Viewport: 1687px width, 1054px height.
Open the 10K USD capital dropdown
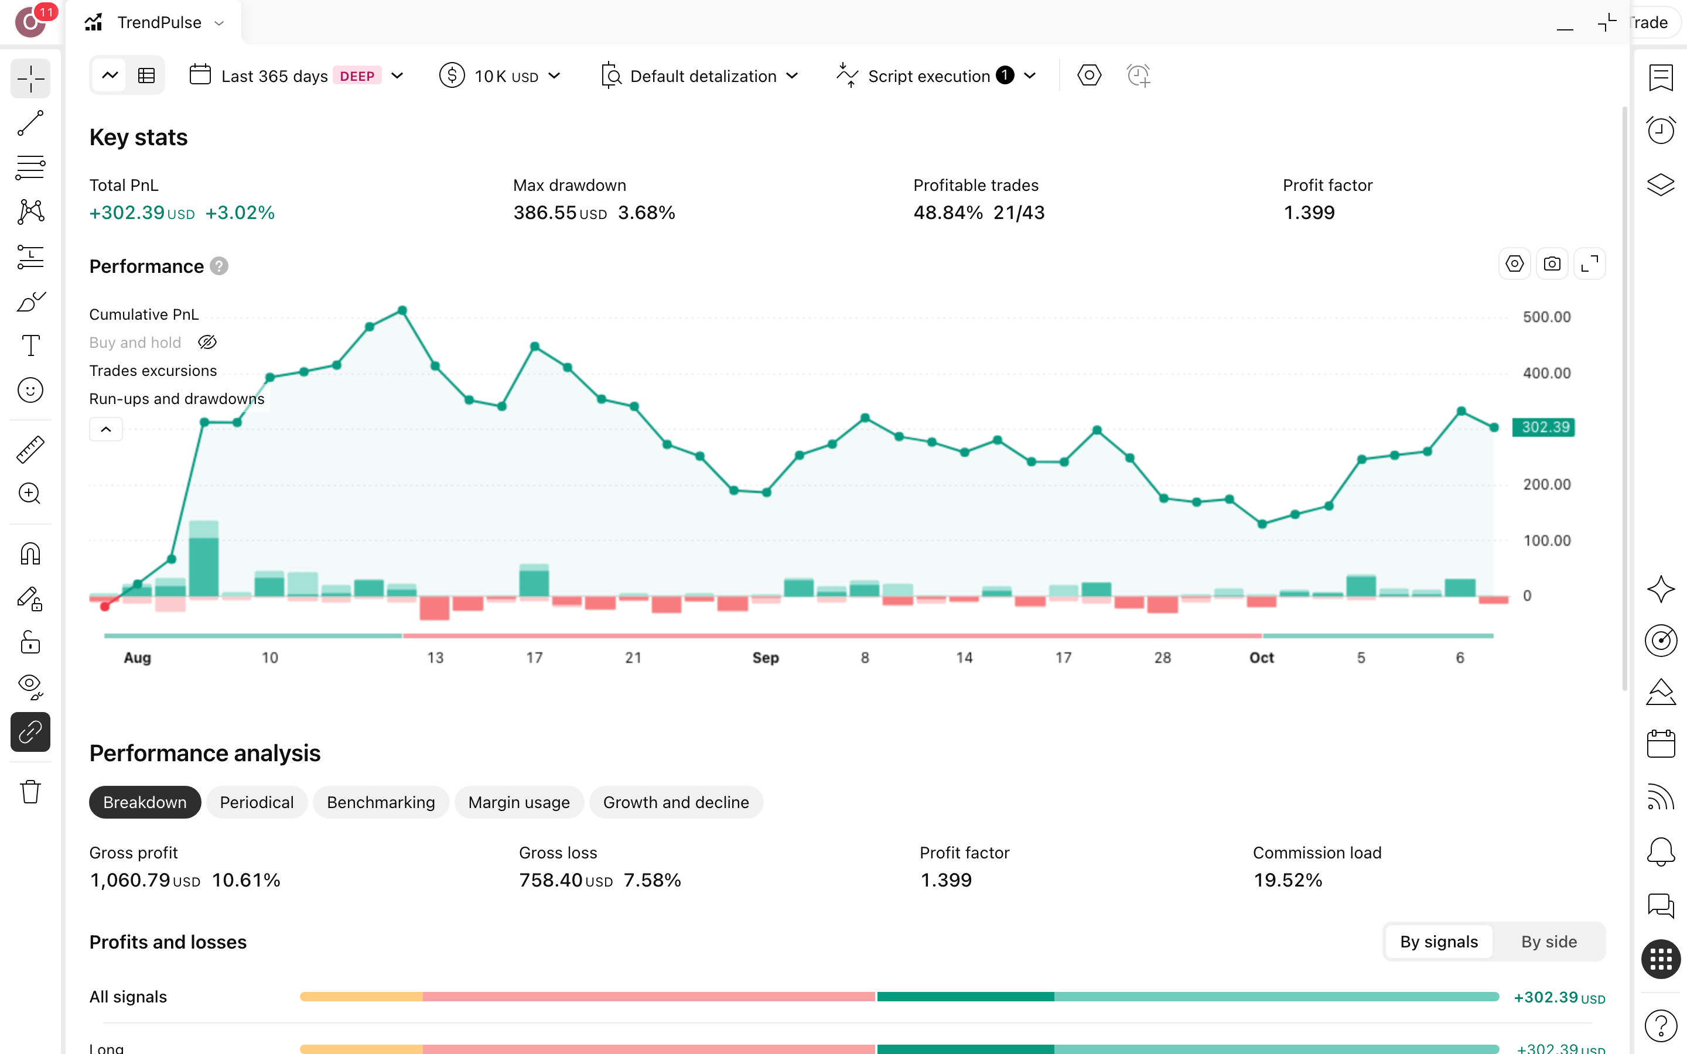[500, 76]
